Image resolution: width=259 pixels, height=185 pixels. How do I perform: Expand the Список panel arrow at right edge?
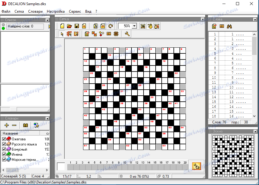[49, 27]
